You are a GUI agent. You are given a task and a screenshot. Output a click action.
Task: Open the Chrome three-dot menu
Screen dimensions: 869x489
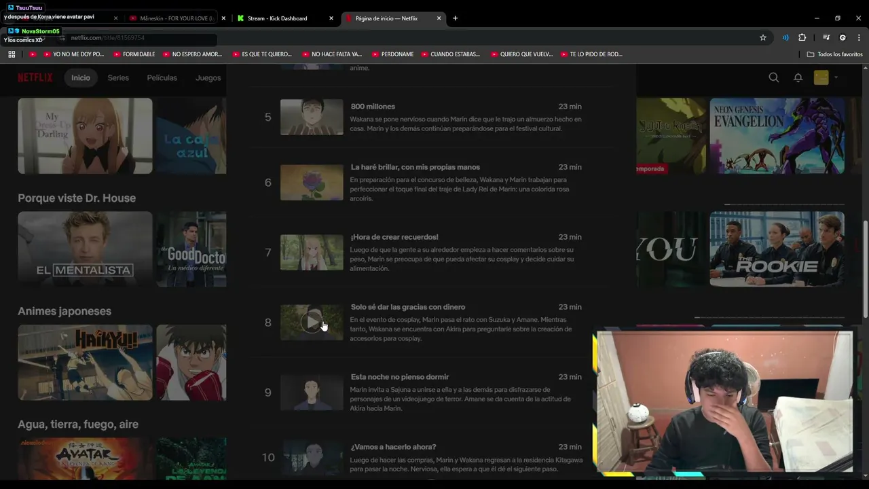859,37
